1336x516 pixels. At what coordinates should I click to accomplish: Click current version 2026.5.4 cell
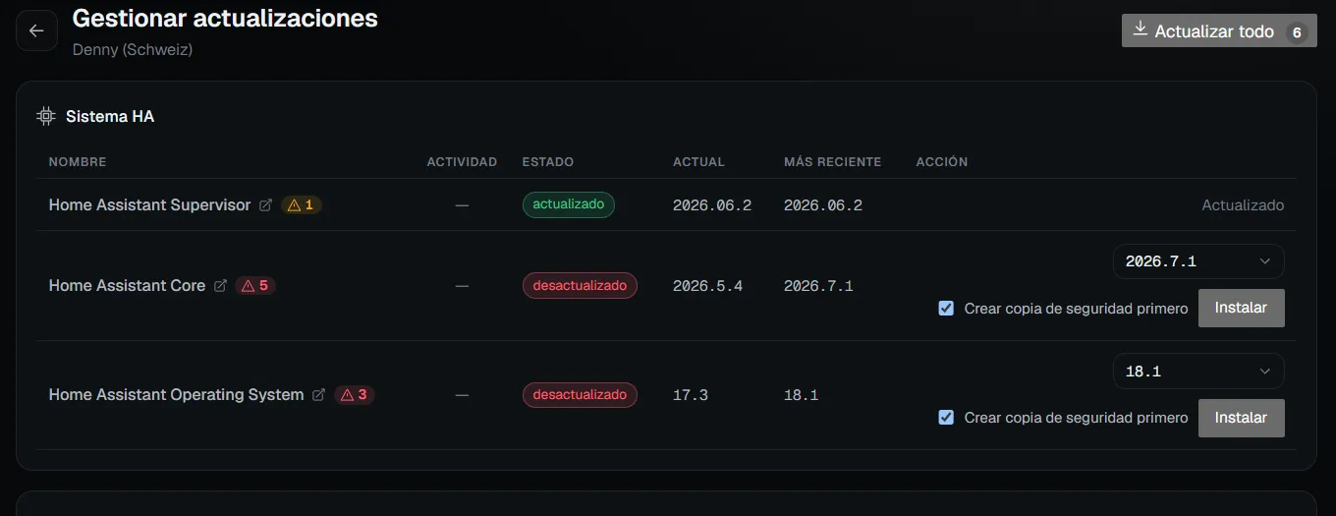pos(707,286)
